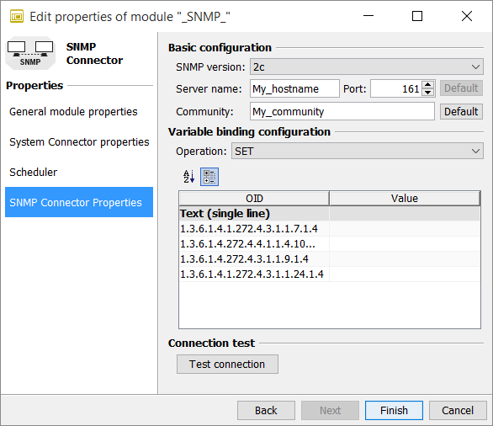Select SNMP Connector Properties page
Image resolution: width=493 pixels, height=426 pixels.
point(79,202)
